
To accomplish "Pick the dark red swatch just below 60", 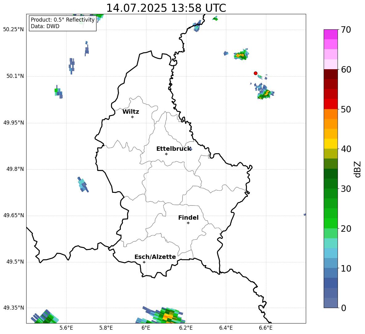I will coord(330,74).
